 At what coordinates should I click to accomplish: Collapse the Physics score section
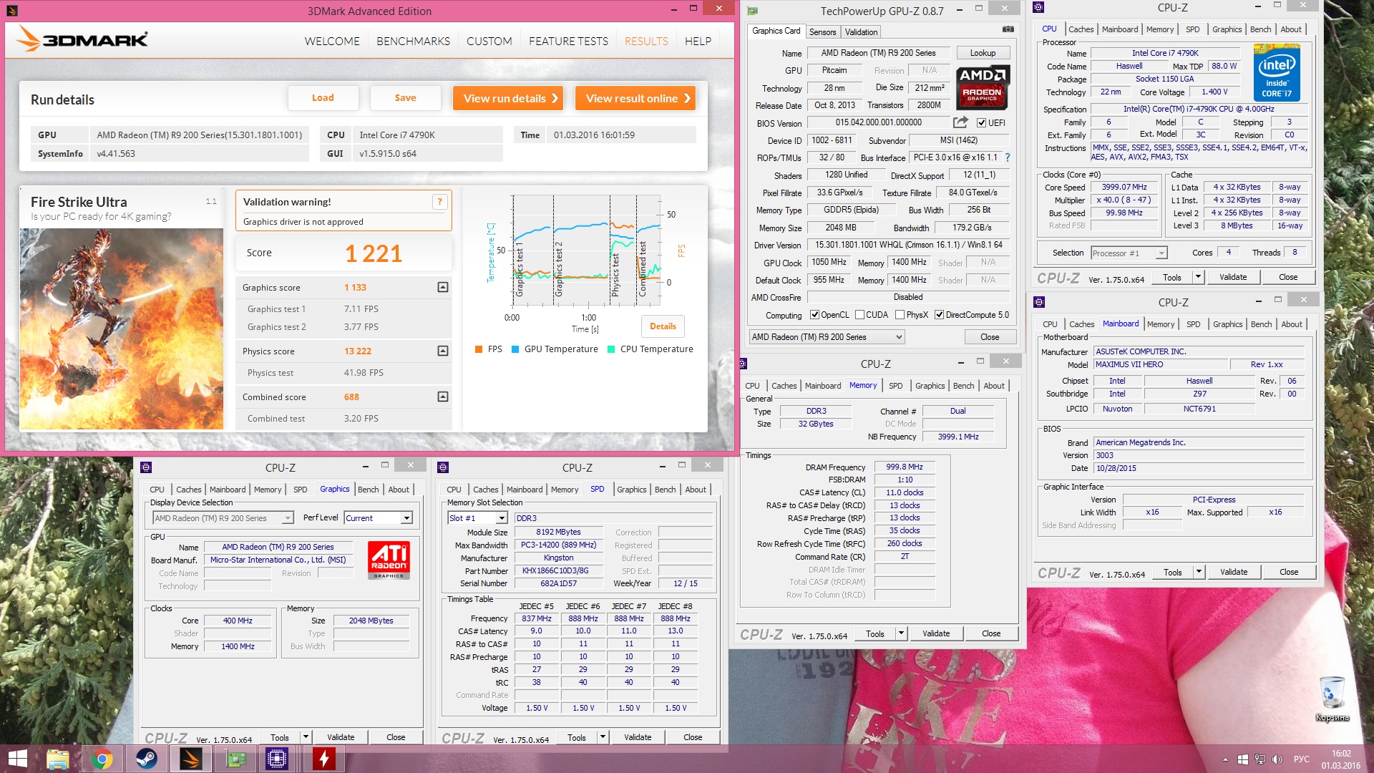(x=443, y=351)
